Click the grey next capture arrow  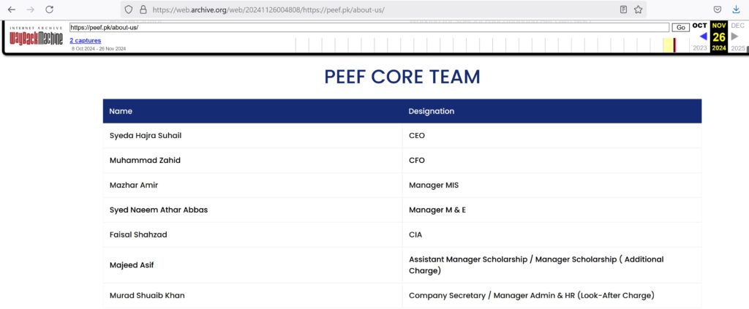tap(734, 37)
